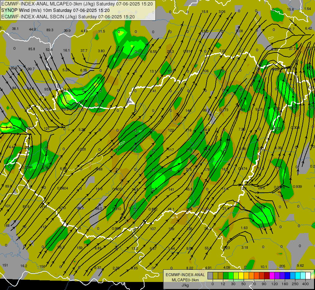Click the MLCAPE0-3km label in legend
Viewport: 315px width, 290px height.
click(x=185, y=280)
